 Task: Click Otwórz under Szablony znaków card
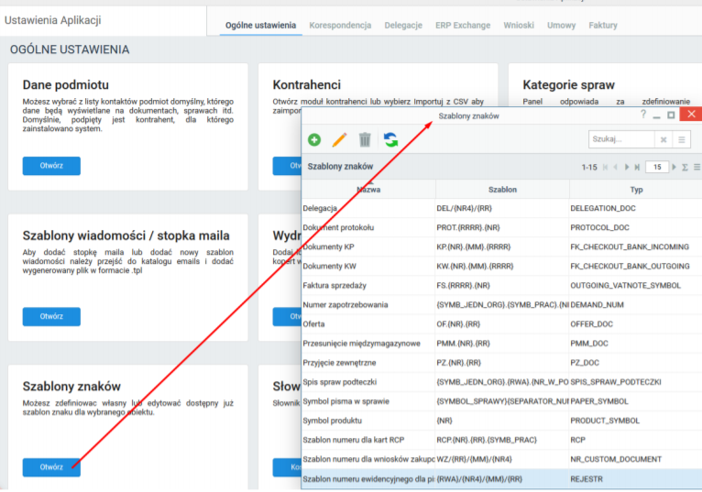(51, 467)
